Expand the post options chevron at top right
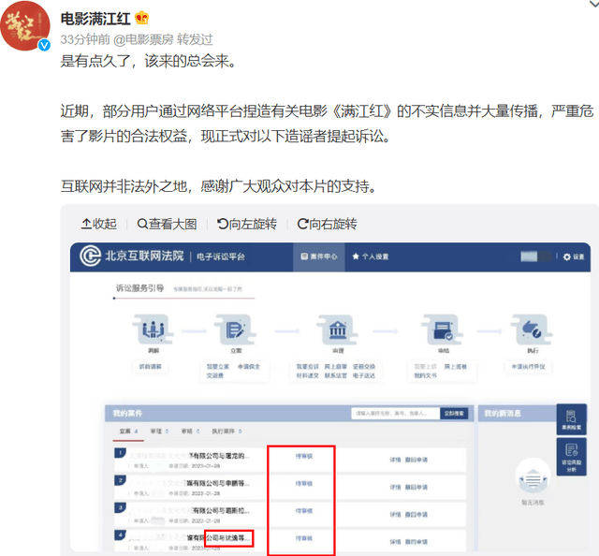 (594, 4)
